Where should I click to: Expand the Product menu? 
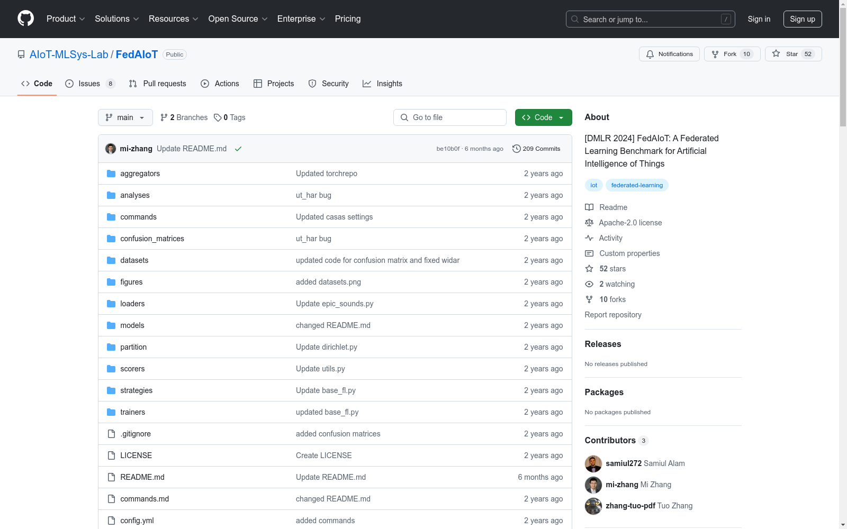pos(66,19)
